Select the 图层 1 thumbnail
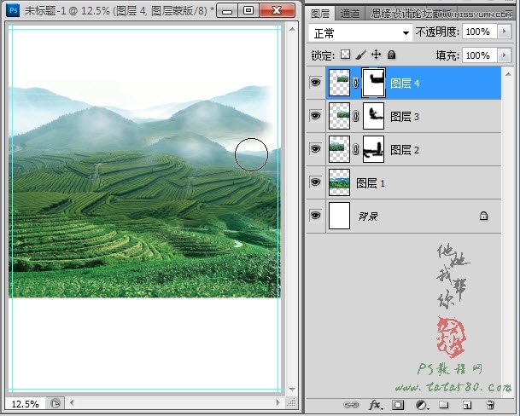 click(339, 182)
